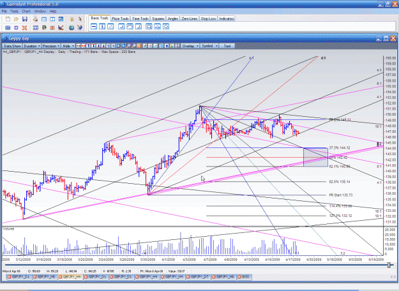This screenshot has height=291, width=399.
Task: Select the triangle drawing tool
Action: pyautogui.click(x=158, y=26)
